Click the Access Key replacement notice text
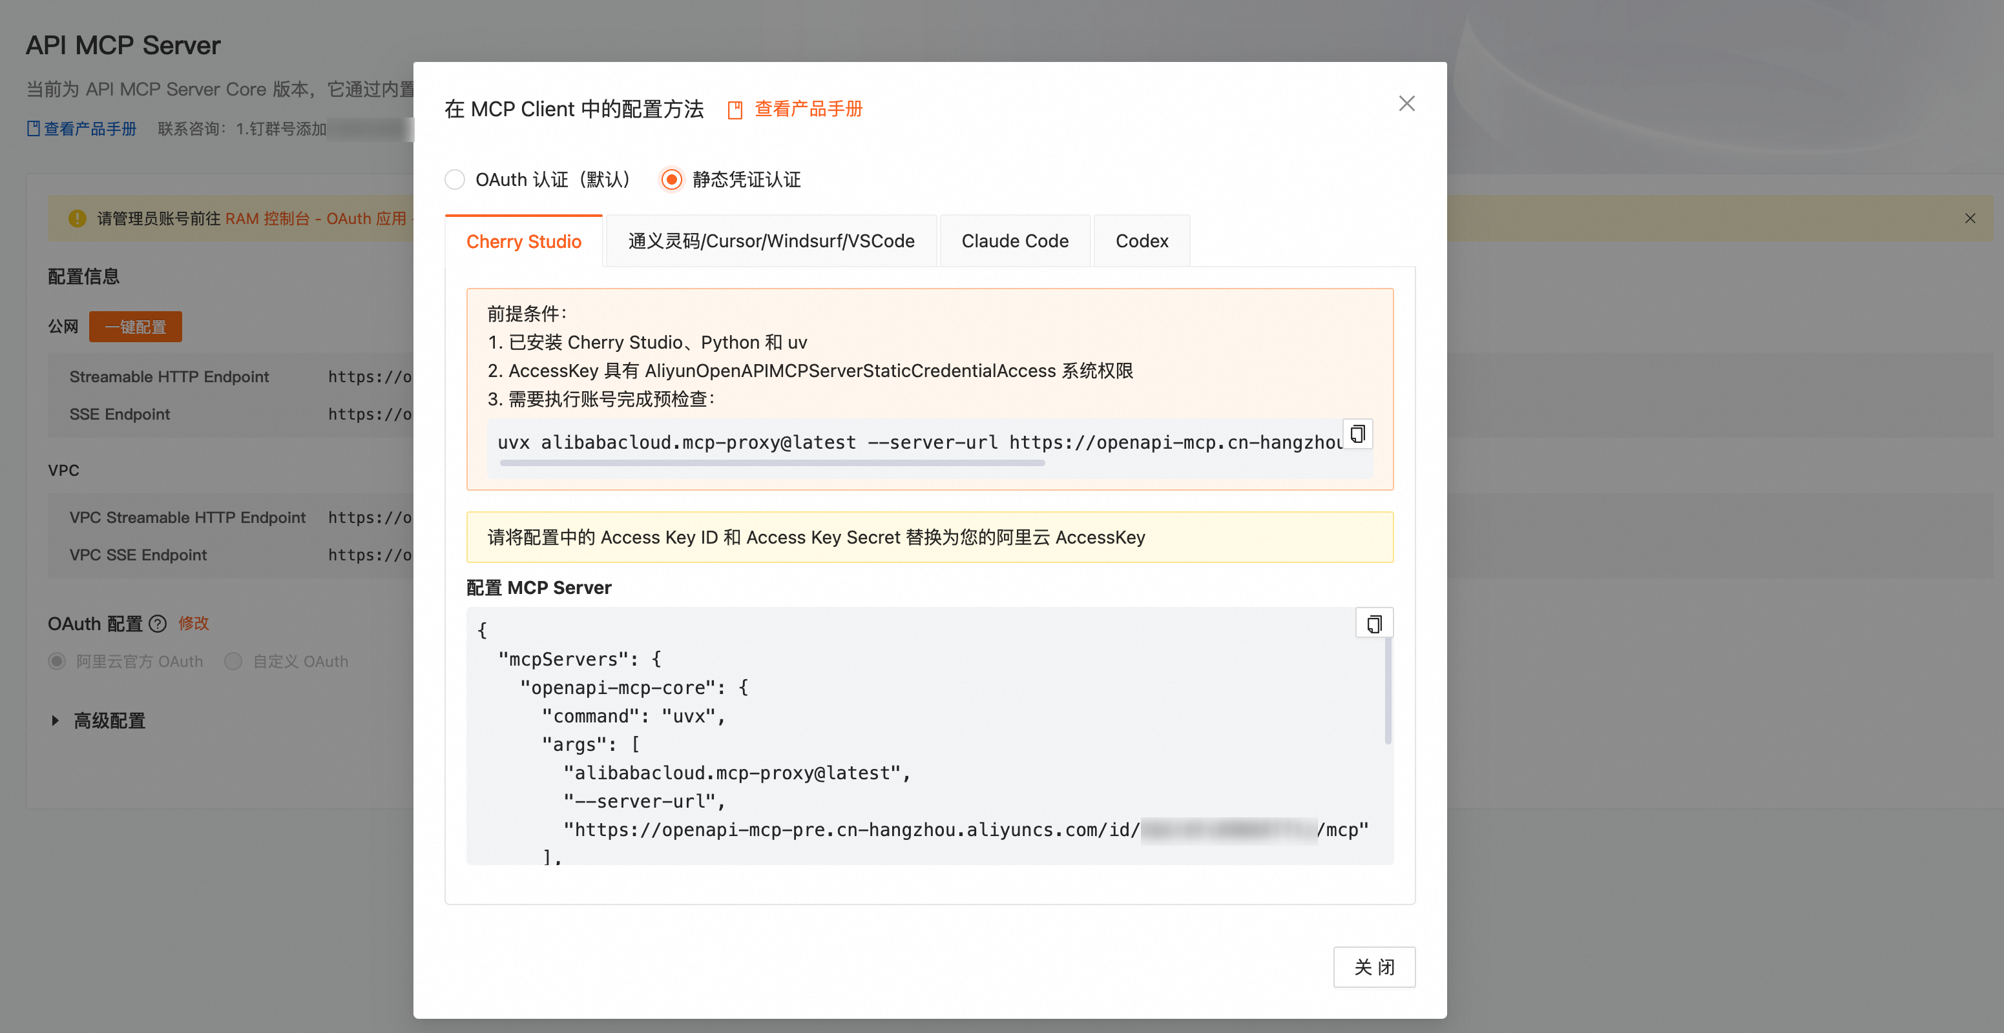Image resolution: width=2004 pixels, height=1033 pixels. [x=816, y=537]
